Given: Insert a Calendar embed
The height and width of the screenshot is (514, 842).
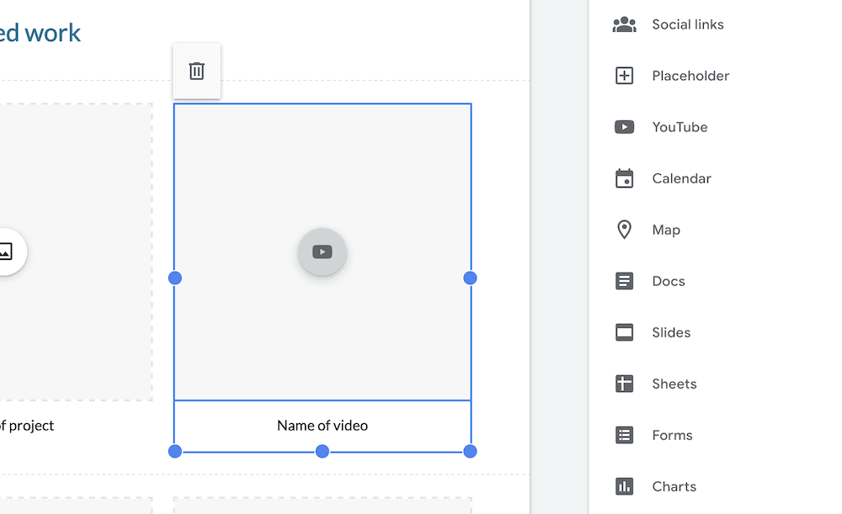Looking at the screenshot, I should (x=683, y=178).
